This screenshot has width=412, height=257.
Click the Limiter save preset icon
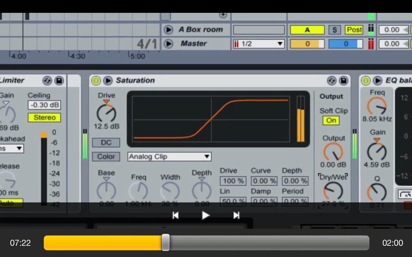59,81
